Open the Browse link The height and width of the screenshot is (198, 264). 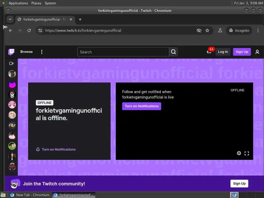point(27,52)
